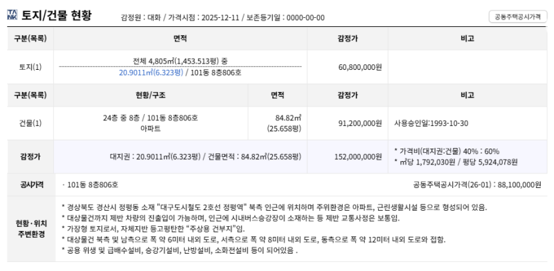Viewport: 554px width, 271px height.
Task: Click the 가격비(대지권:건물) 40% : 60% line
Action: coord(447,151)
